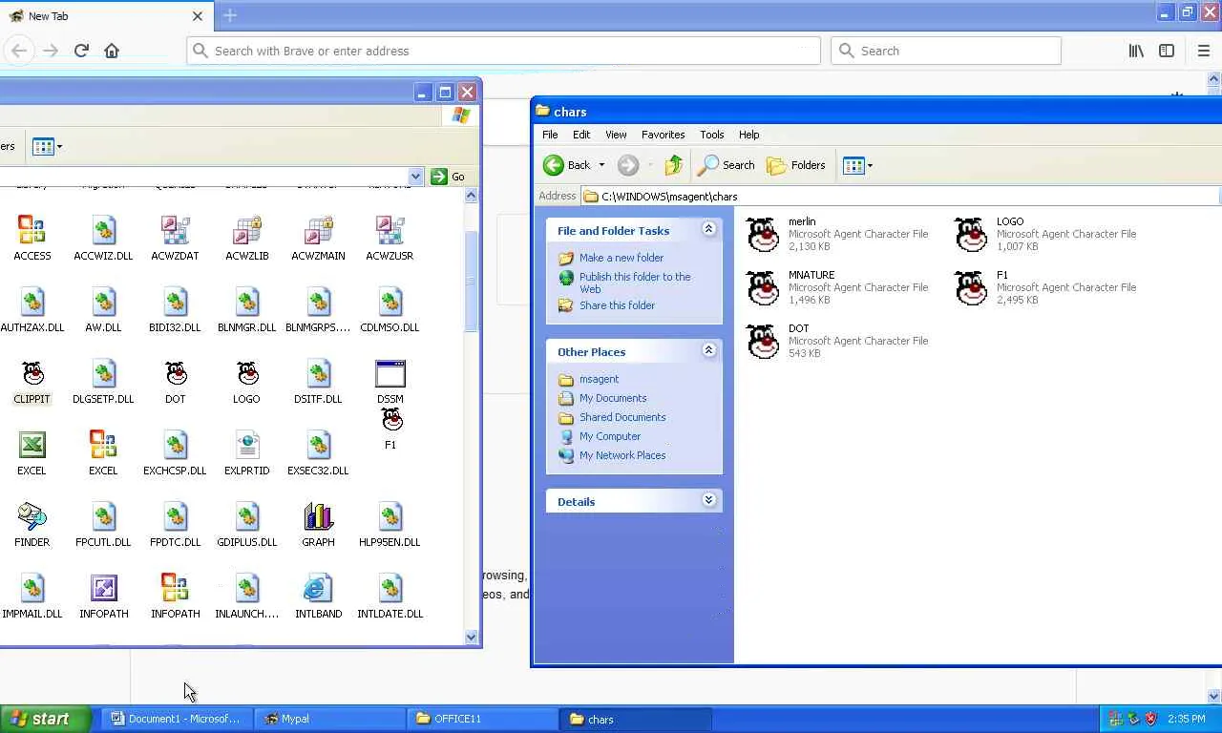Open Shared Documents from Other Places
The height and width of the screenshot is (733, 1222).
point(622,417)
